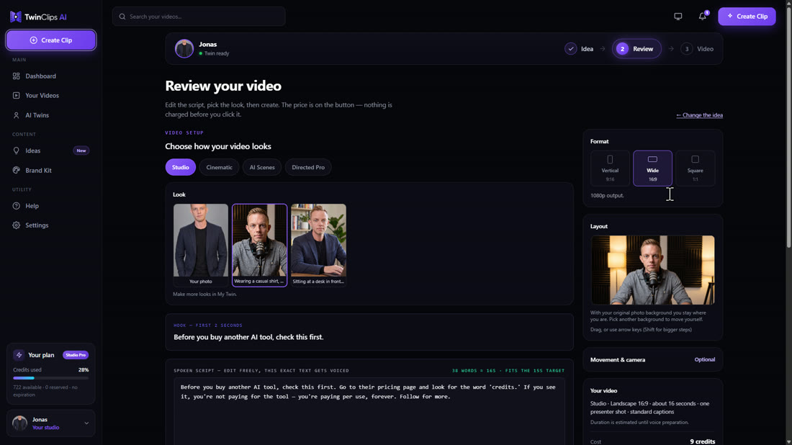This screenshot has height=445, width=792.
Task: Click the 38 words fits target indicator
Action: pos(508,371)
